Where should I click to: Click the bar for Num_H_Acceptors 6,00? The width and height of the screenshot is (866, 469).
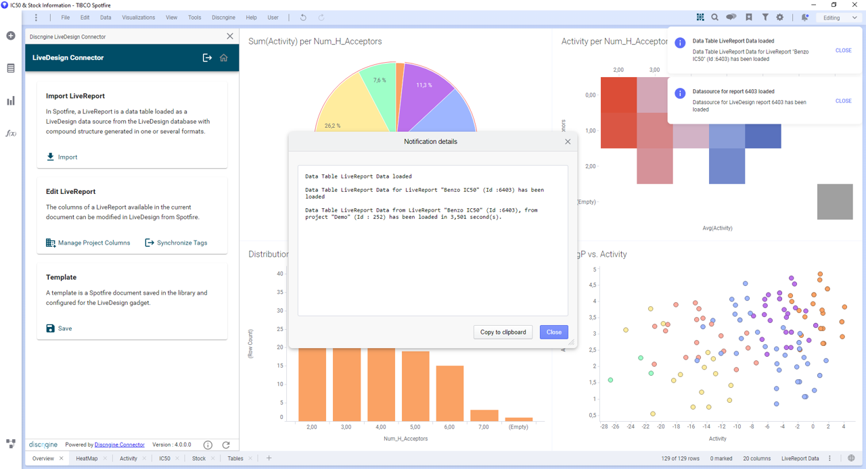tap(450, 393)
